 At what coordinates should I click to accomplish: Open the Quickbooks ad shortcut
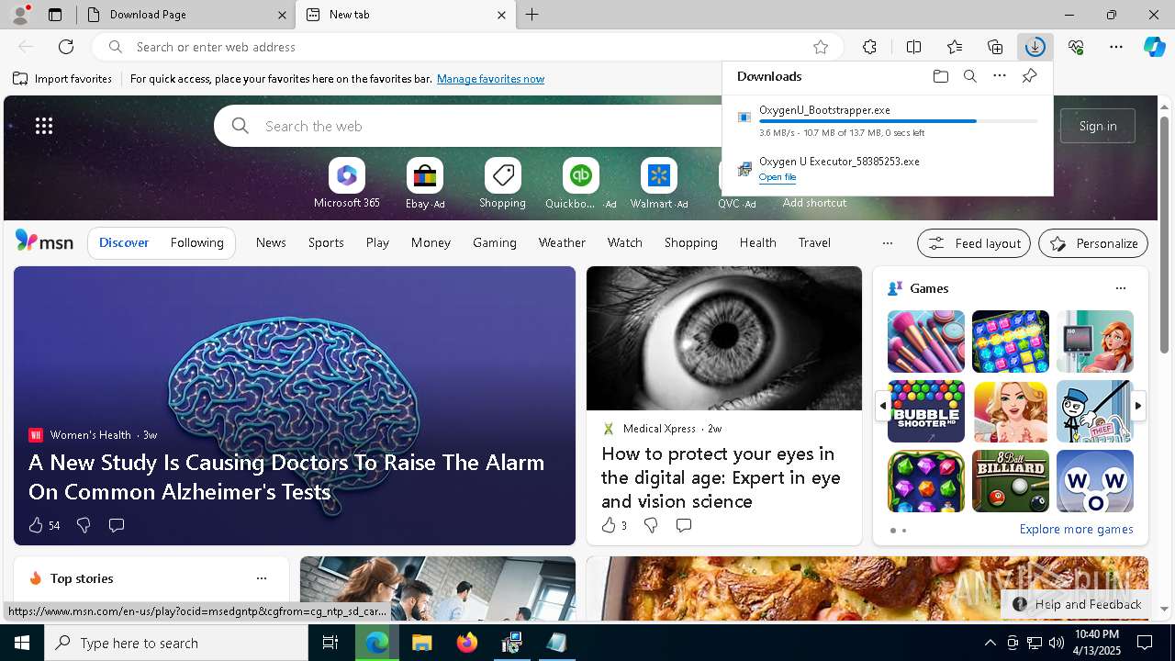click(x=580, y=184)
